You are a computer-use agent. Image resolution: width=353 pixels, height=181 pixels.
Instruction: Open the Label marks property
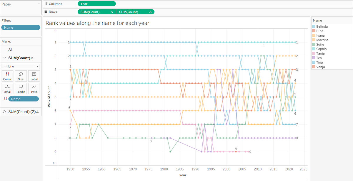click(34, 76)
